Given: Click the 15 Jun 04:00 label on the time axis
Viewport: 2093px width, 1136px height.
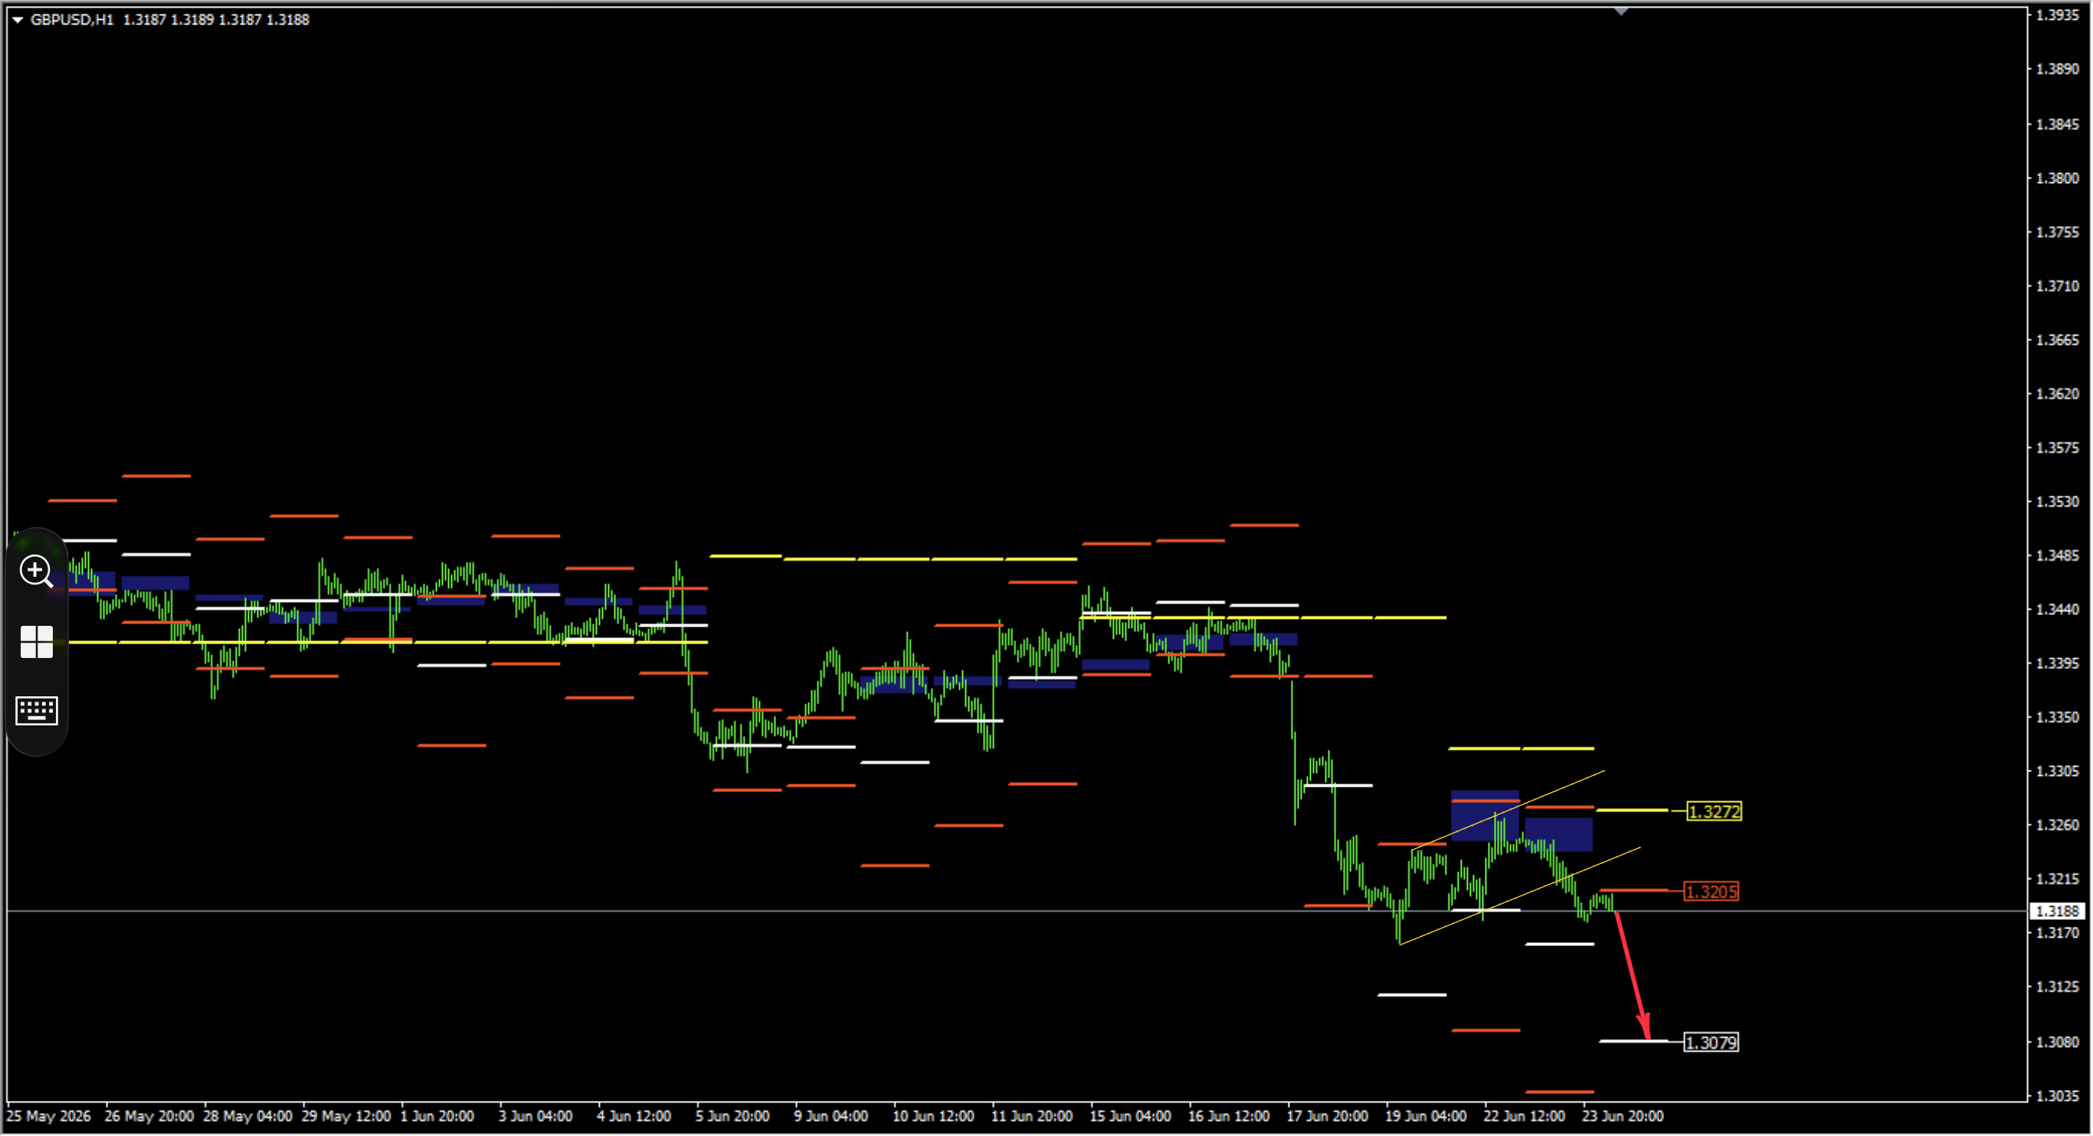Looking at the screenshot, I should (x=1130, y=1118).
